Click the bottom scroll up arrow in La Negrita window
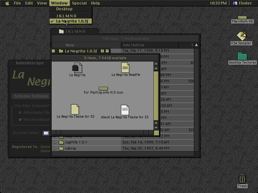The height and width of the screenshot is (193, 258). point(156,123)
